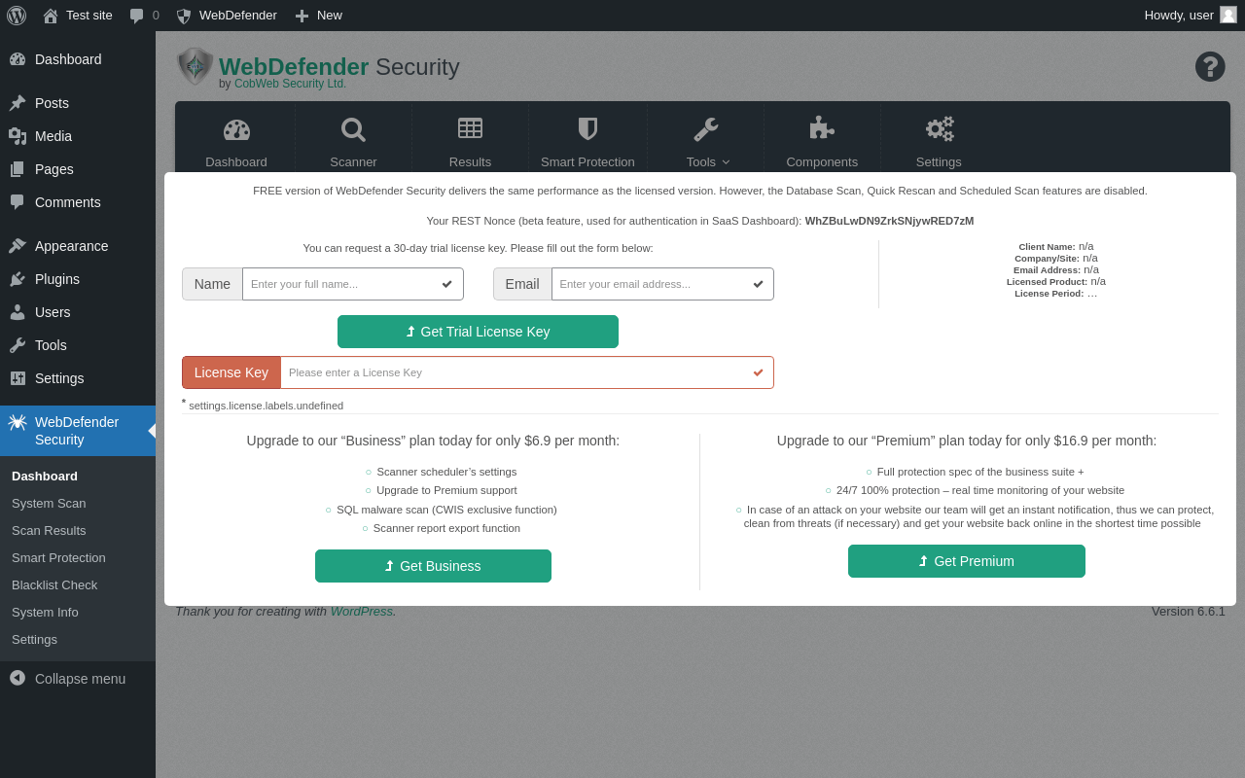Open the Test site home link
Screen dimensions: 1245x778
click(x=78, y=16)
